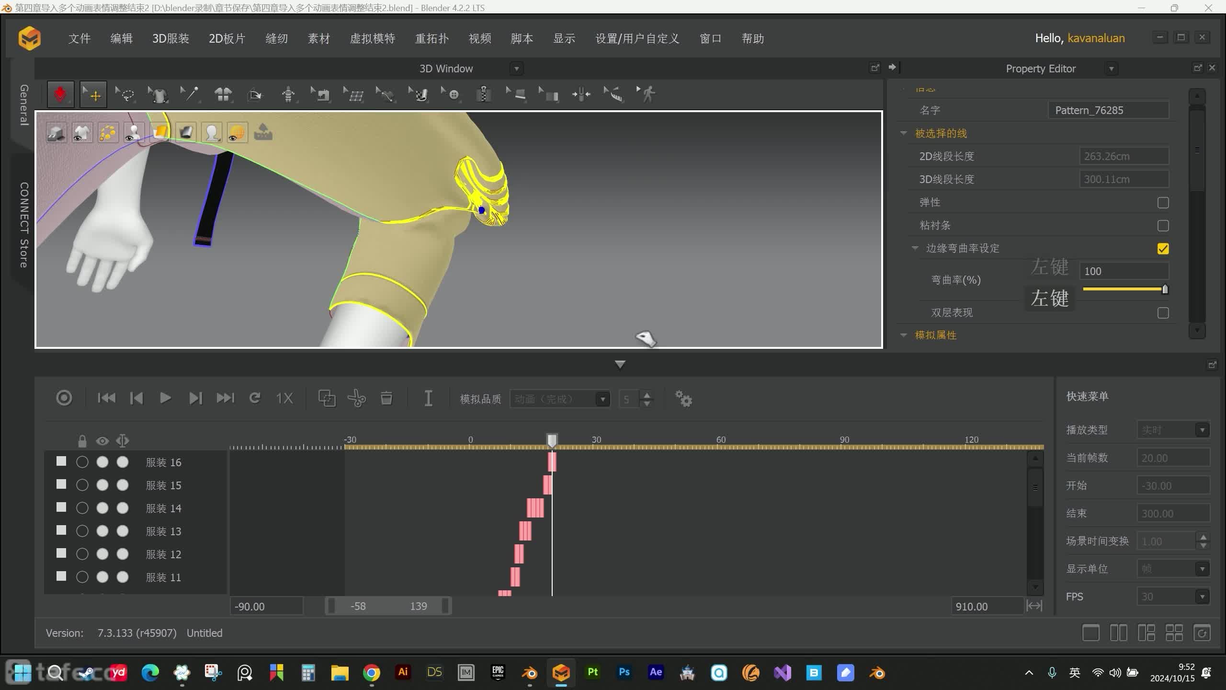
Task: Collapse the 被选择的线 section
Action: coord(904,133)
